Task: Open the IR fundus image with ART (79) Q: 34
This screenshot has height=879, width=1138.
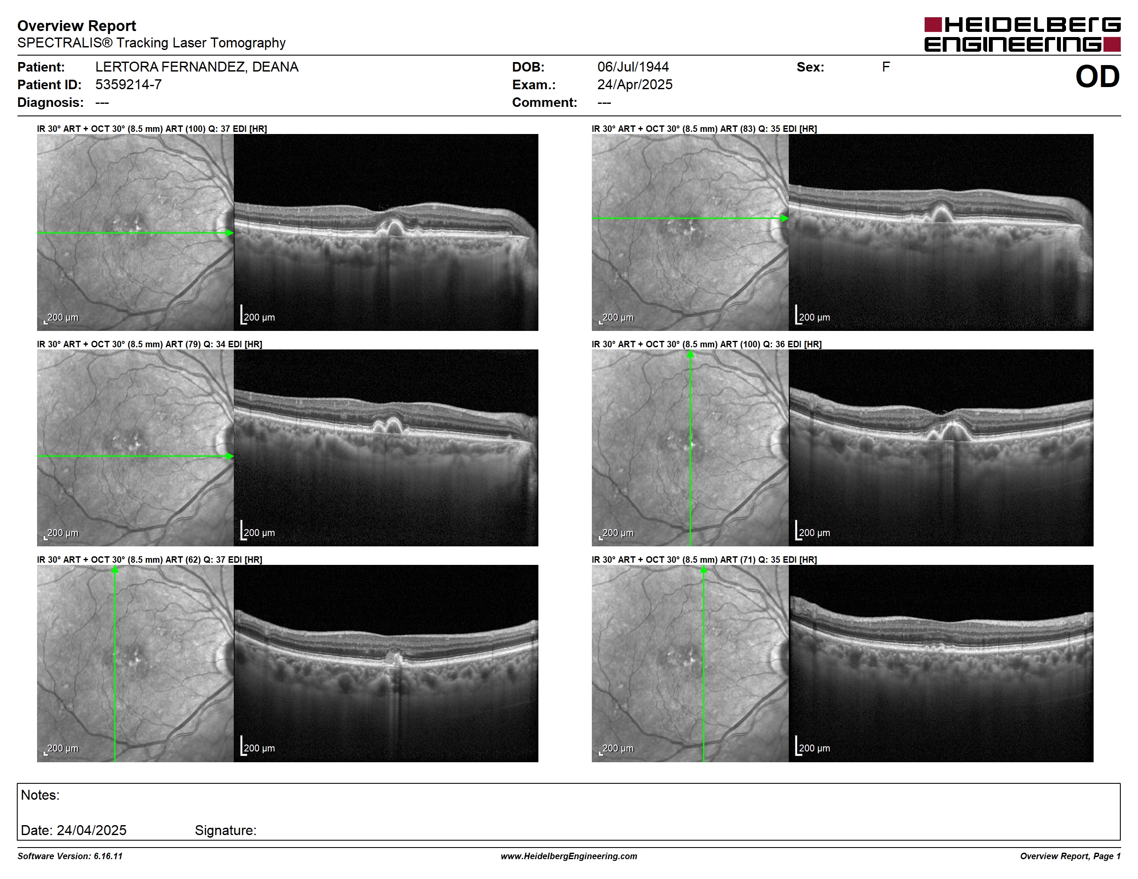Action: tap(135, 448)
